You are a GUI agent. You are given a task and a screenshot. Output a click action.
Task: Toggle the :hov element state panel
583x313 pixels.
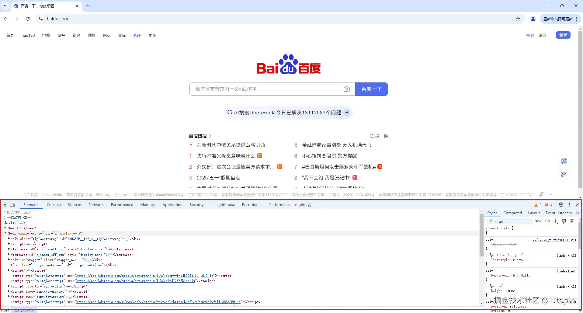pos(538,221)
